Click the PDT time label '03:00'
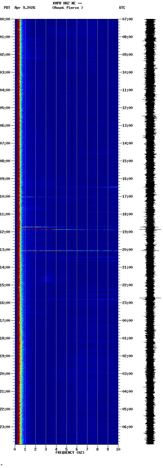163x468 pixels. click(x=5, y=72)
